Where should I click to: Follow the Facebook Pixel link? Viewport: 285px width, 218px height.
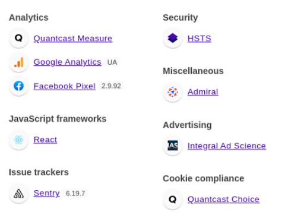coord(65,86)
